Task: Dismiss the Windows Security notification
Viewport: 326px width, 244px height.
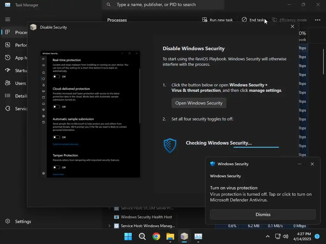Action: (x=263, y=214)
